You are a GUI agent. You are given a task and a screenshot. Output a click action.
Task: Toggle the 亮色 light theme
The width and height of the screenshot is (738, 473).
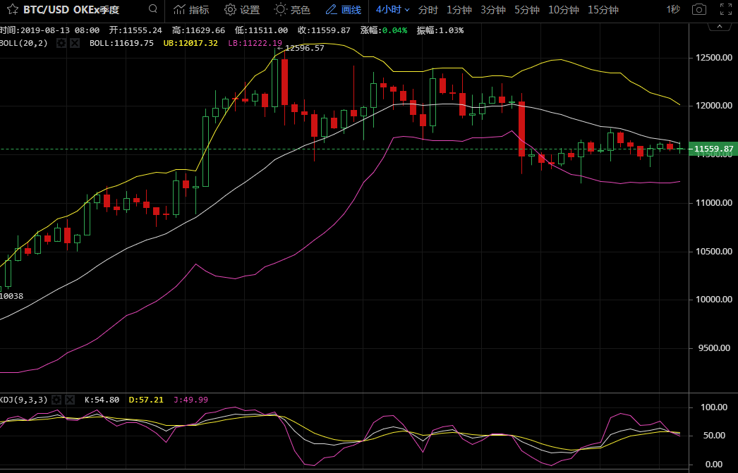point(292,9)
